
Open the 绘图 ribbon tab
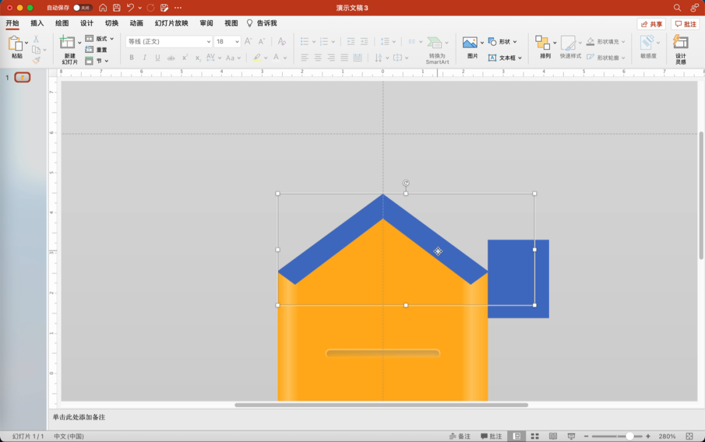coord(61,23)
